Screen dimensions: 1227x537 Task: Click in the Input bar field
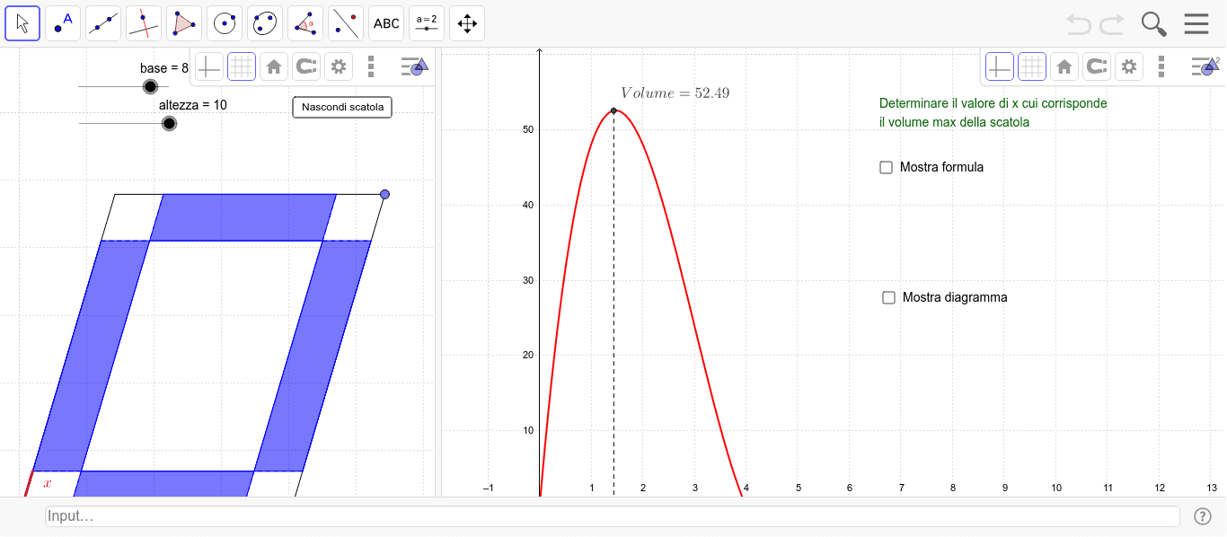(x=613, y=516)
